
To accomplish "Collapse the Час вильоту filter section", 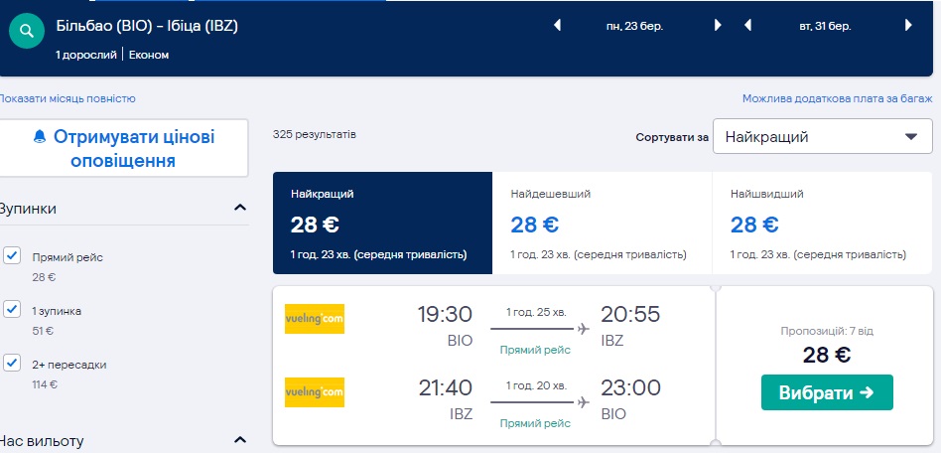I will click(x=239, y=440).
